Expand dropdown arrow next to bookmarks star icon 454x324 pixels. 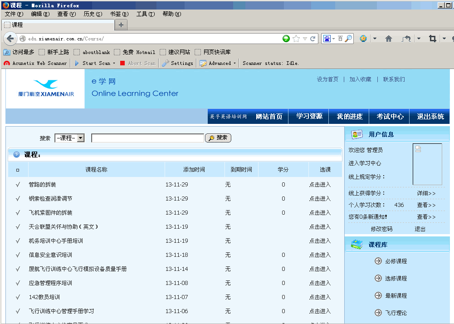[375, 39]
